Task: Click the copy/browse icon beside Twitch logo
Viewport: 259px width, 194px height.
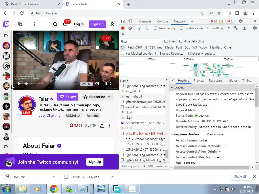Action: [x=20, y=24]
